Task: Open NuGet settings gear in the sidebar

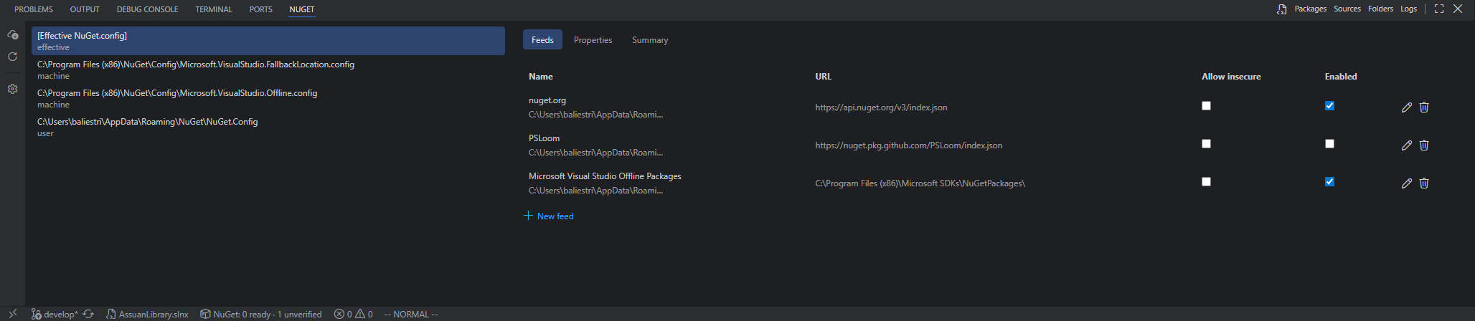Action: coord(12,90)
